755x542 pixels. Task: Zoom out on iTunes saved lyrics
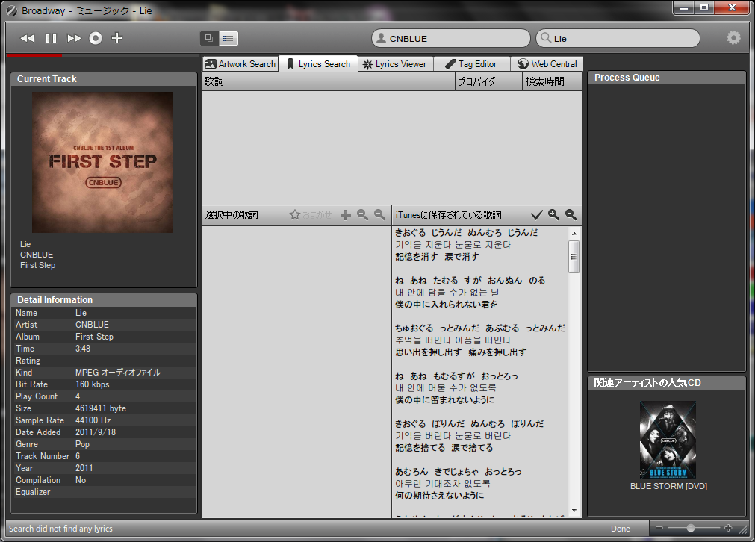571,215
